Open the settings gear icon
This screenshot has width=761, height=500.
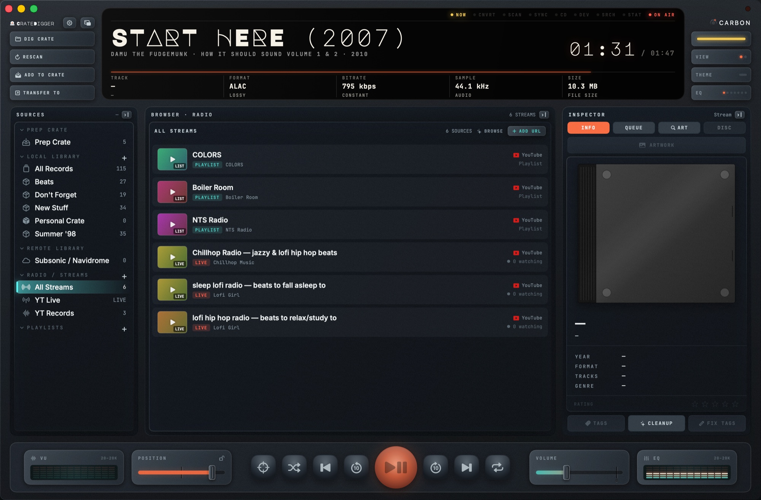70,23
